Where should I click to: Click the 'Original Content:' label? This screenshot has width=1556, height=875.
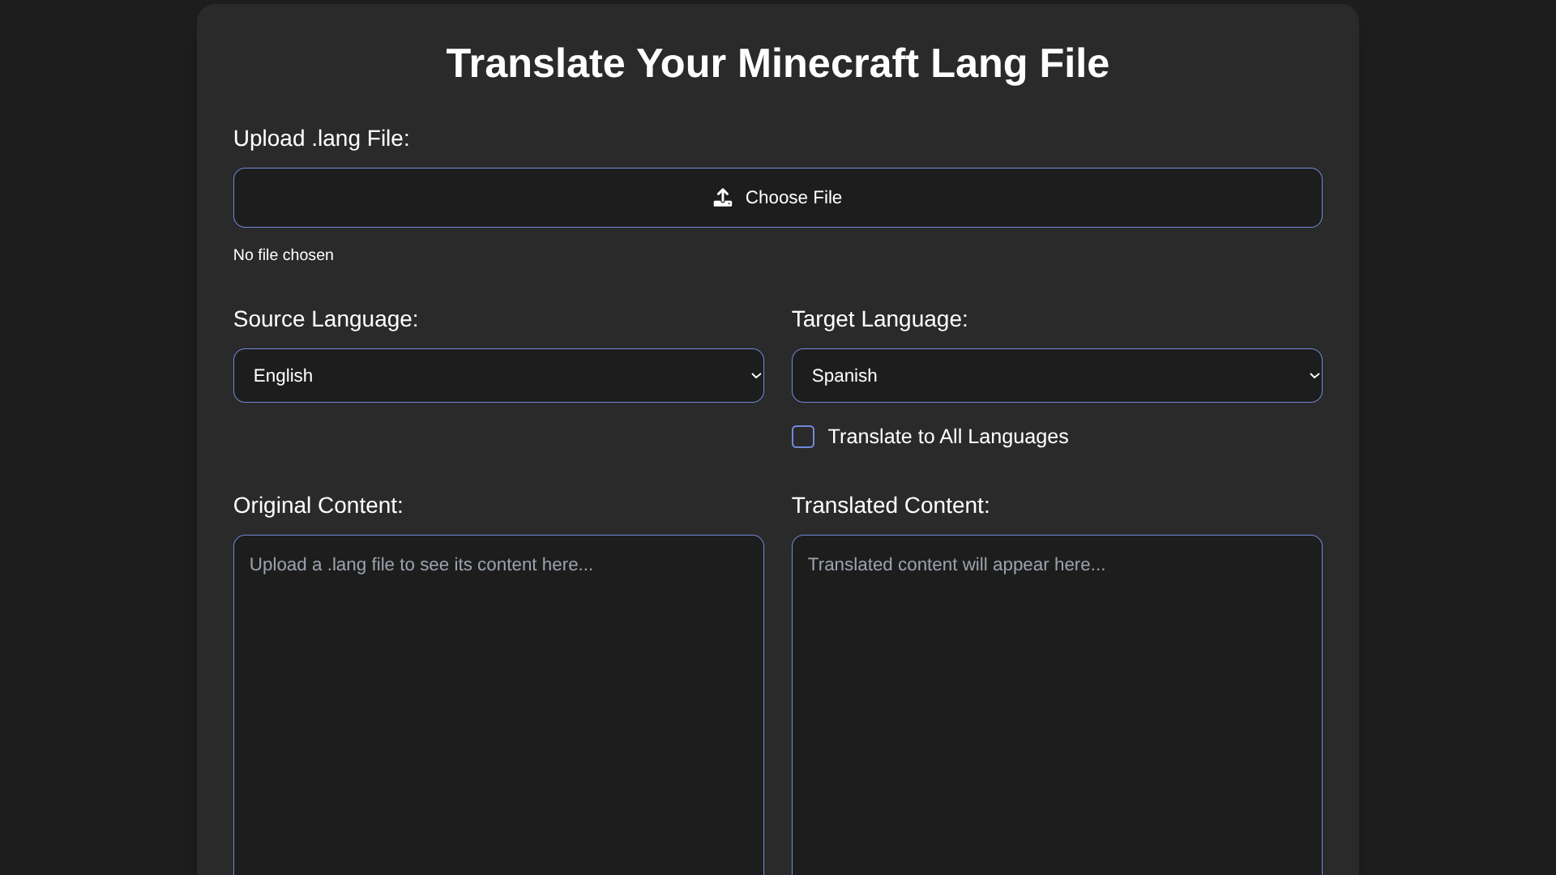(318, 506)
